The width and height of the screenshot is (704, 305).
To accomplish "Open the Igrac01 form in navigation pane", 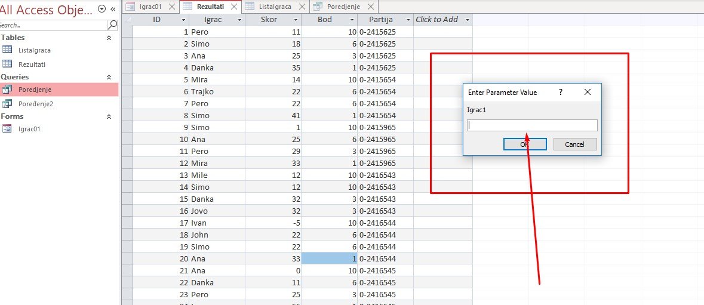I will [x=29, y=129].
